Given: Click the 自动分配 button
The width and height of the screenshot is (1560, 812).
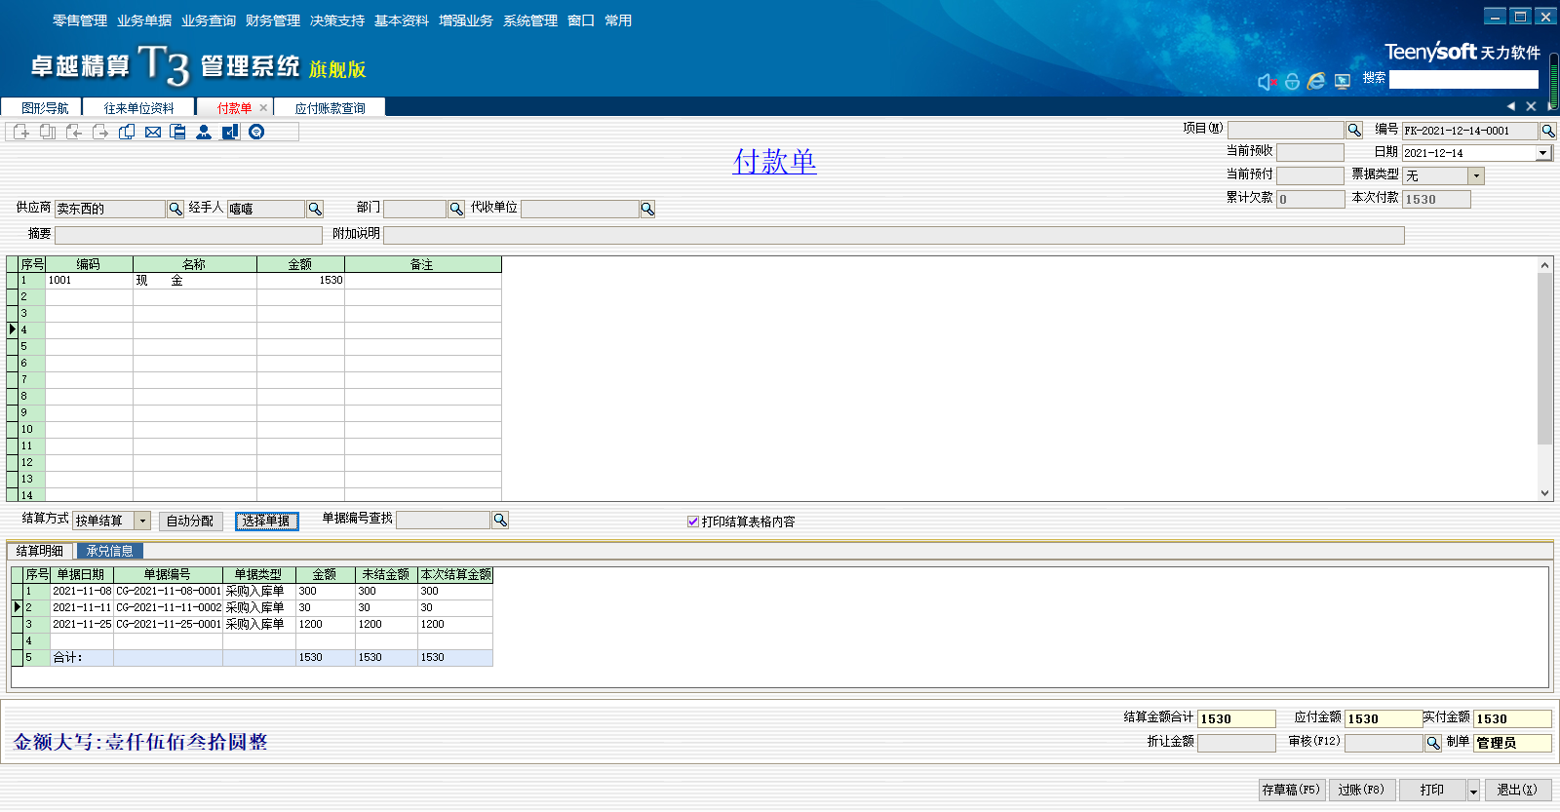Looking at the screenshot, I should coord(190,522).
